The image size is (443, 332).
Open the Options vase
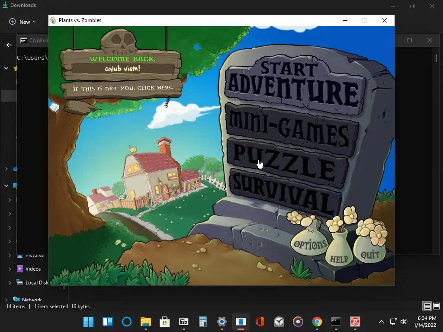pos(310,243)
